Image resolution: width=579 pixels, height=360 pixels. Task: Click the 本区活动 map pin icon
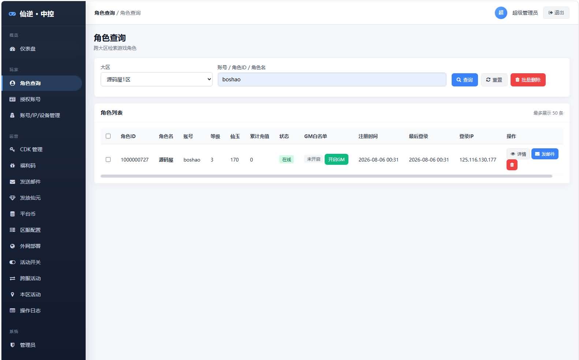tap(12, 294)
